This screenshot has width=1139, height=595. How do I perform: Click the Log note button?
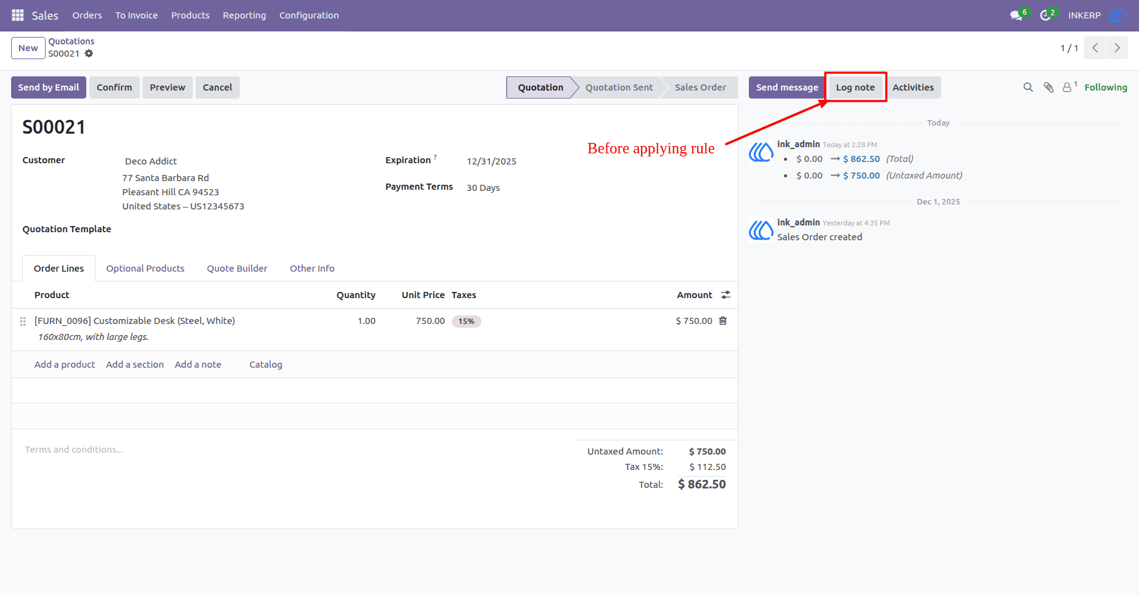855,87
